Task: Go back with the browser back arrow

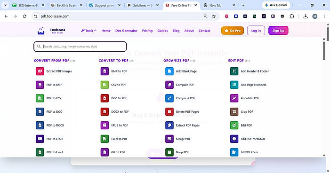Action: pos(6,16)
